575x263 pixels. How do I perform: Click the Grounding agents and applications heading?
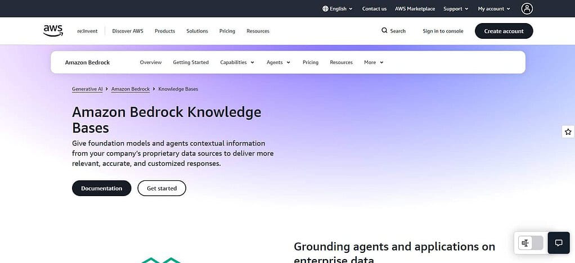pos(394,253)
